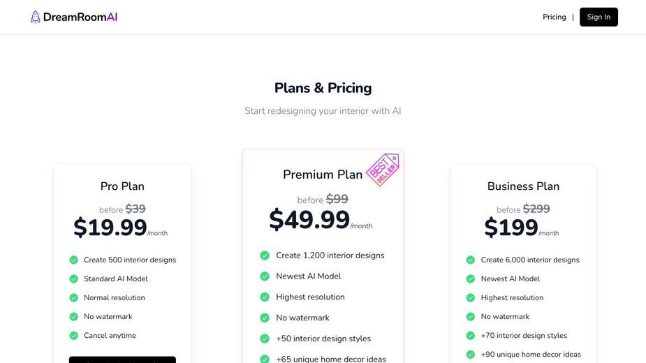This screenshot has width=646, height=363.
Task: Click green check beside Cancel anytime
Action: (x=74, y=336)
